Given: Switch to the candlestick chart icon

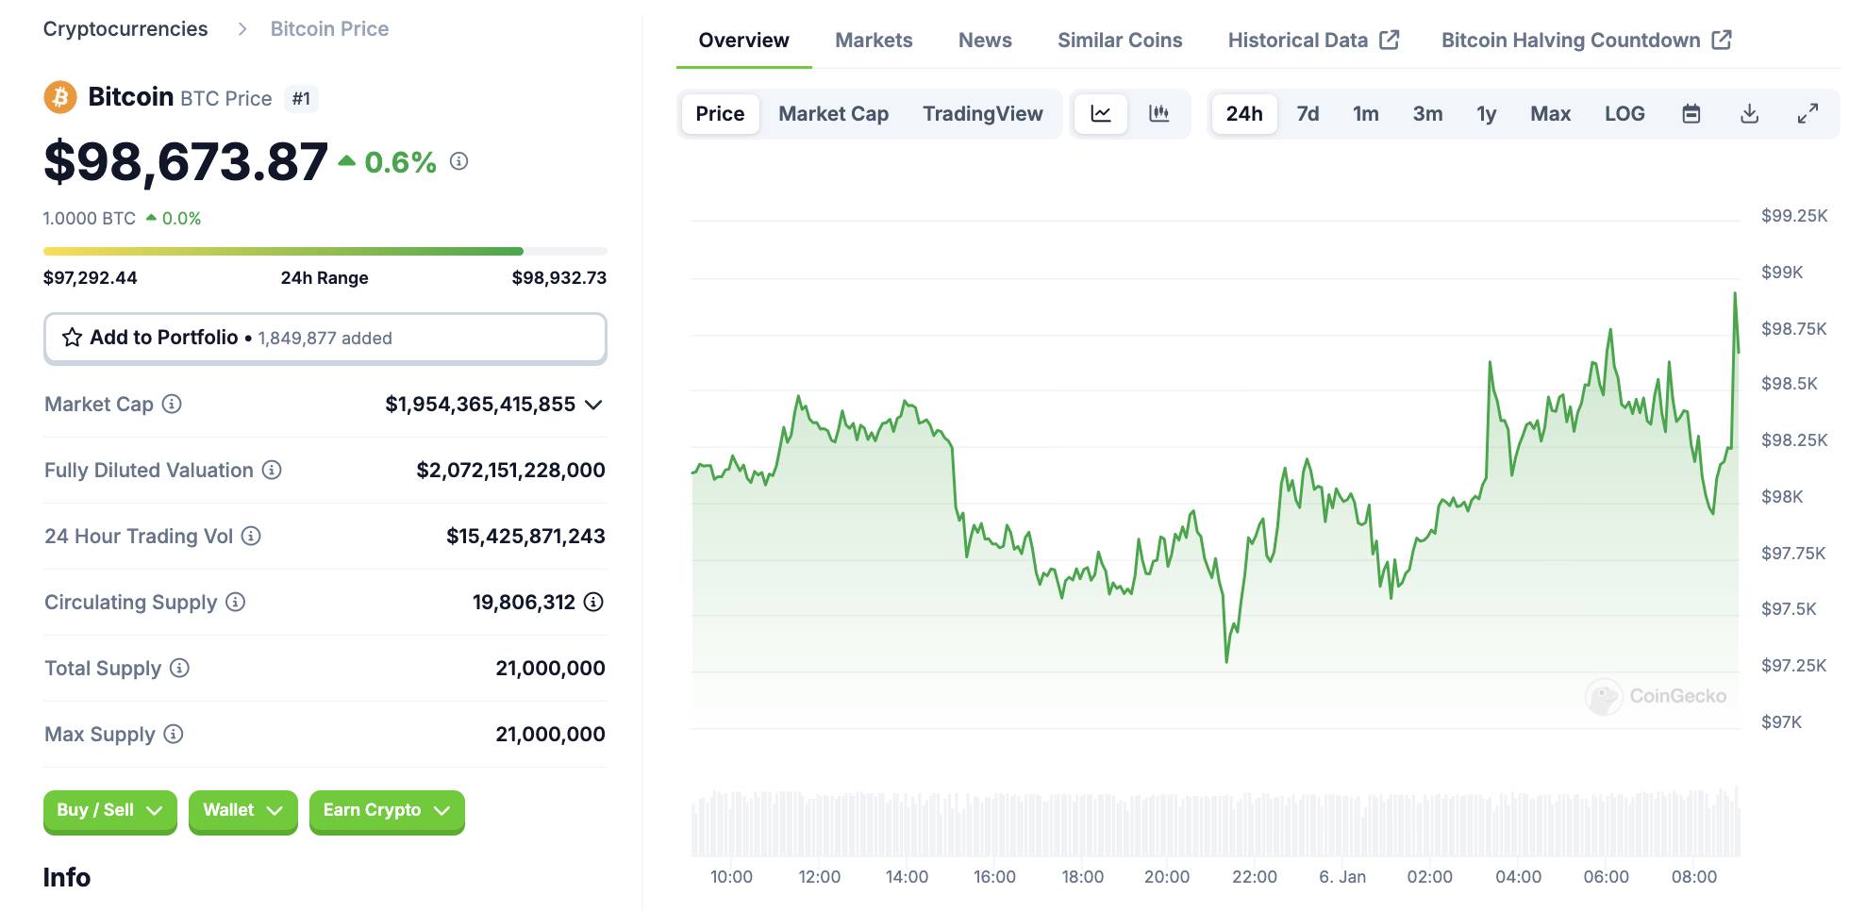Looking at the screenshot, I should point(1159,114).
